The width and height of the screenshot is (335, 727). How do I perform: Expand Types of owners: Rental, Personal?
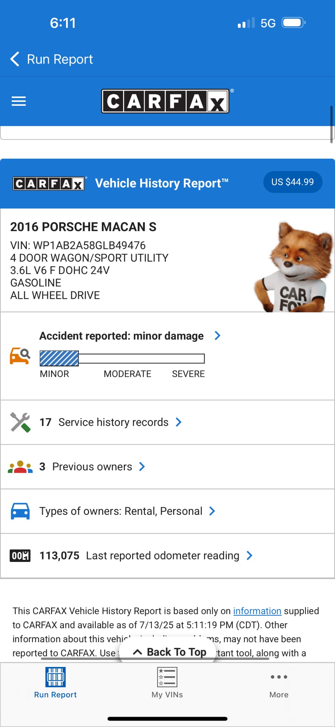click(212, 511)
